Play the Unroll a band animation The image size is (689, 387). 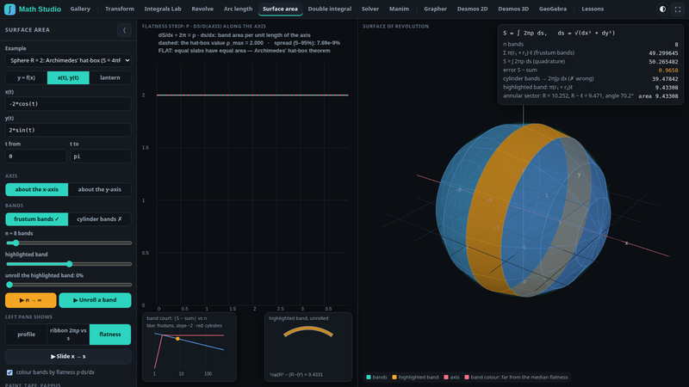tap(95, 300)
